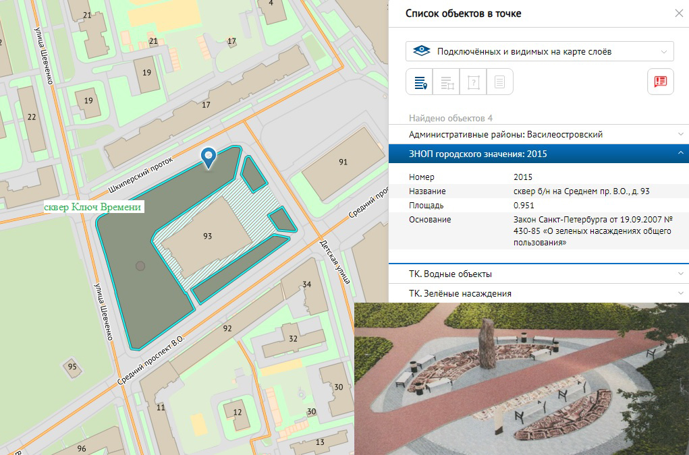Click building 91 on the map

click(x=343, y=162)
